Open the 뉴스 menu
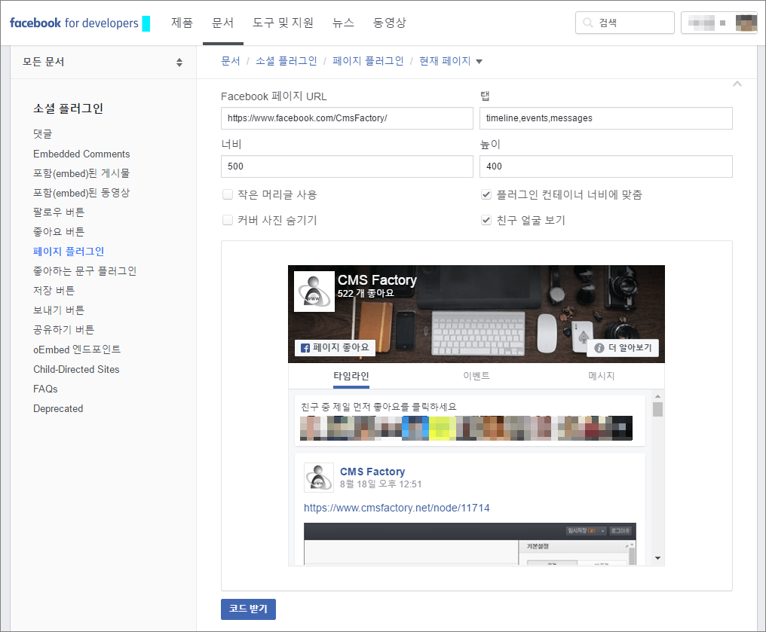 click(343, 23)
